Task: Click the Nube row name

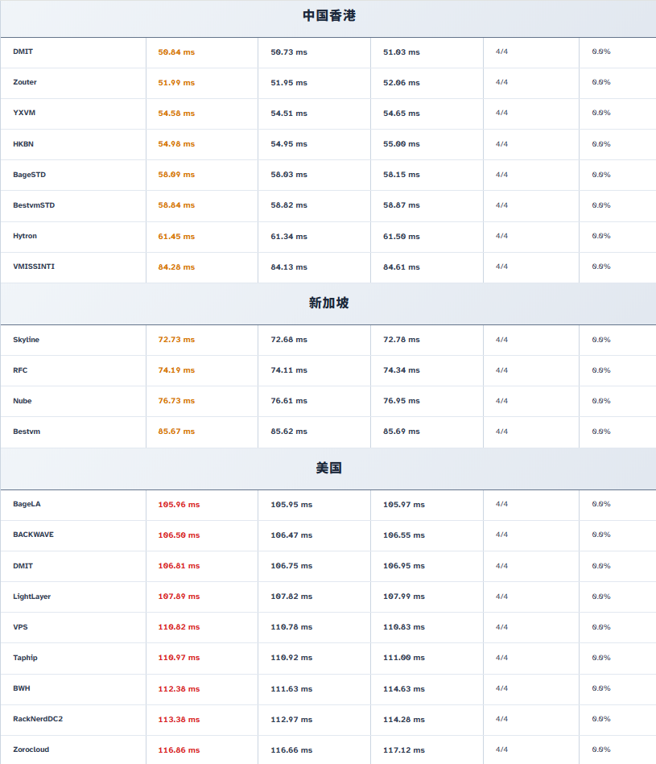Action: point(23,401)
